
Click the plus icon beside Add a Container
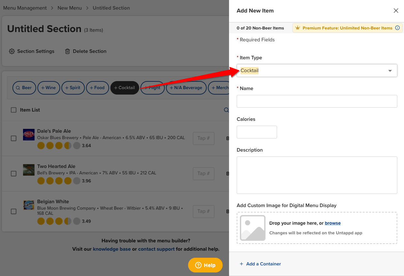[x=242, y=264]
